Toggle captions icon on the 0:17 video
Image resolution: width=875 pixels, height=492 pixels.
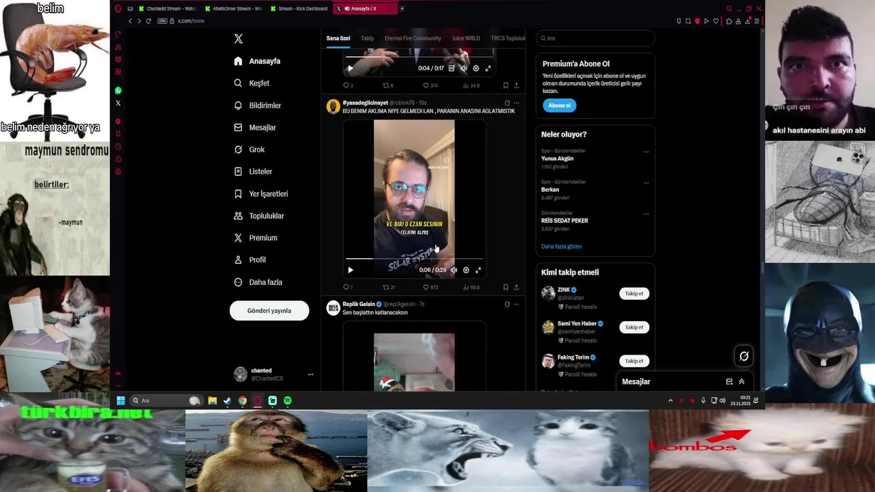[x=451, y=68]
